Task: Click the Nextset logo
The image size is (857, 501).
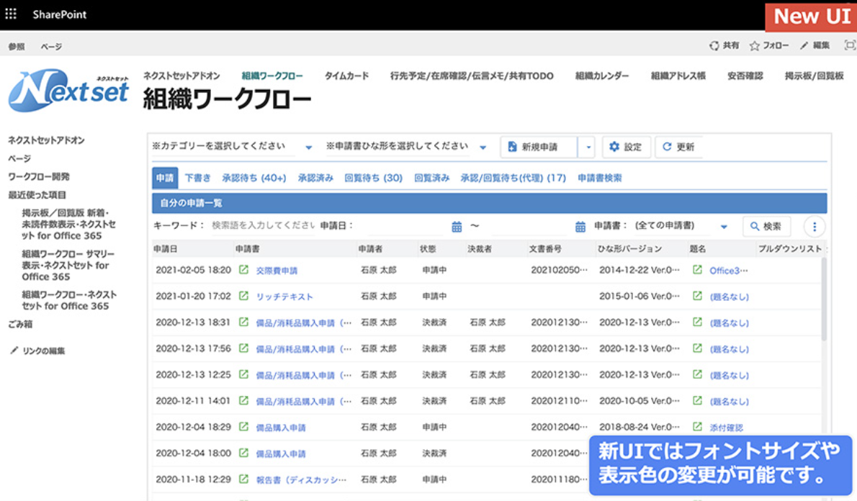Action: (69, 91)
